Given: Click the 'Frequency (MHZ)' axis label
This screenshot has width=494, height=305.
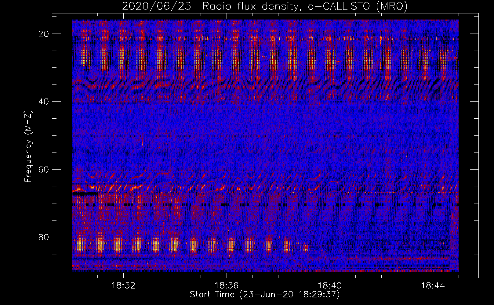Looking at the screenshot, I should coord(28,146).
